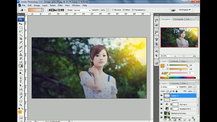Select the Blur tool
The width and height of the screenshot is (217, 122).
pyautogui.click(x=21, y=70)
